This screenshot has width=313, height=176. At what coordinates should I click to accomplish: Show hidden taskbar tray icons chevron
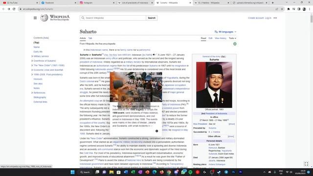(x=264, y=172)
